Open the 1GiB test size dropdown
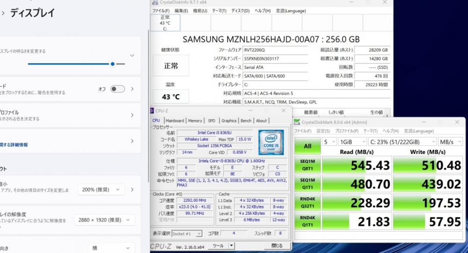468x253 pixels. click(353, 141)
